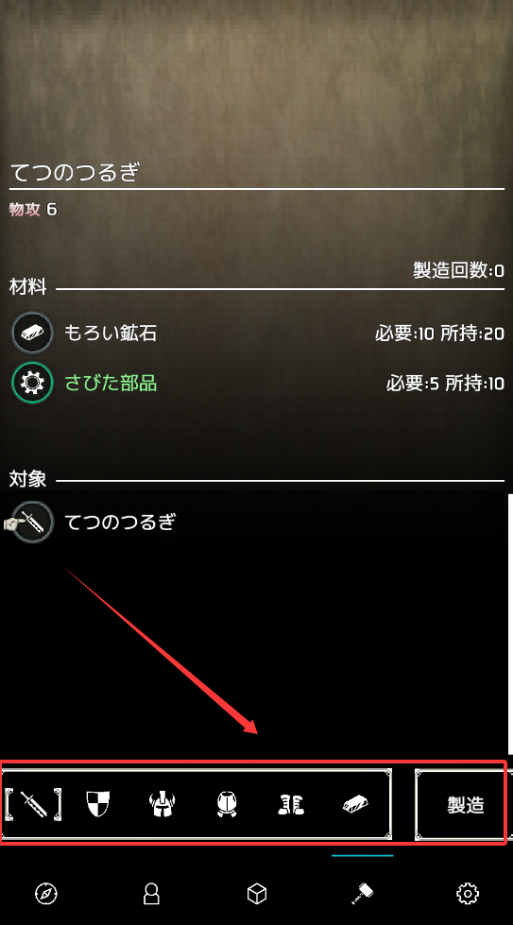
Task: Click the もろい鉱石 material name
Action: coord(111,334)
